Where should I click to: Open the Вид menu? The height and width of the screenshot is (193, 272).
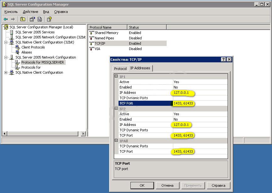coord(46,12)
